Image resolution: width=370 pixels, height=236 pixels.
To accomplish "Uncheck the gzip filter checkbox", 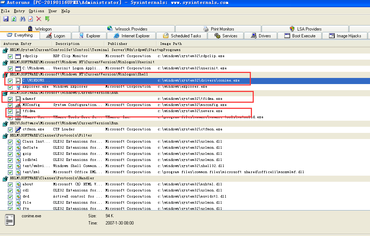I will coord(10,154).
